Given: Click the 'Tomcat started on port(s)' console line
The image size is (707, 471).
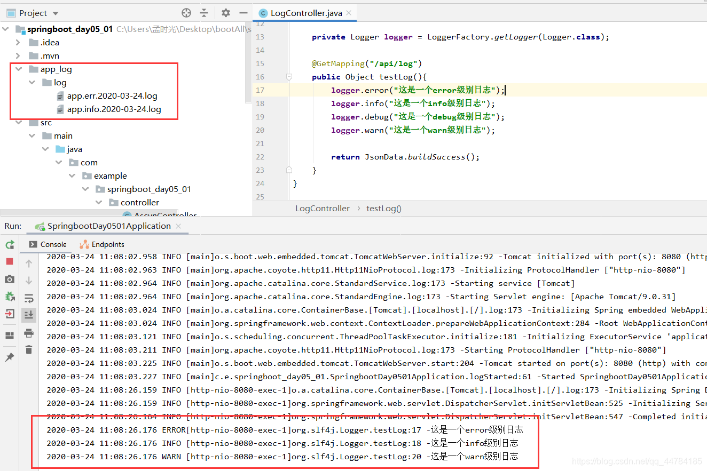Looking at the screenshot, I should pos(376,363).
